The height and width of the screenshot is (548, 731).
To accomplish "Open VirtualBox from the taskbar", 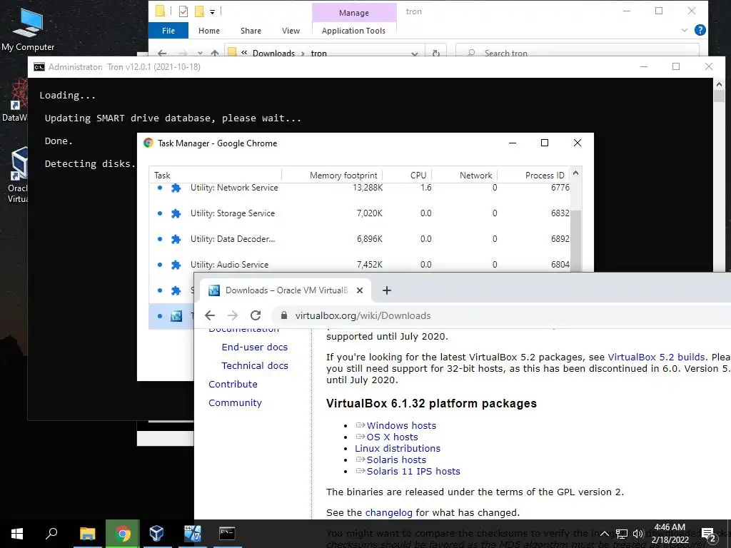I will 156,534.
